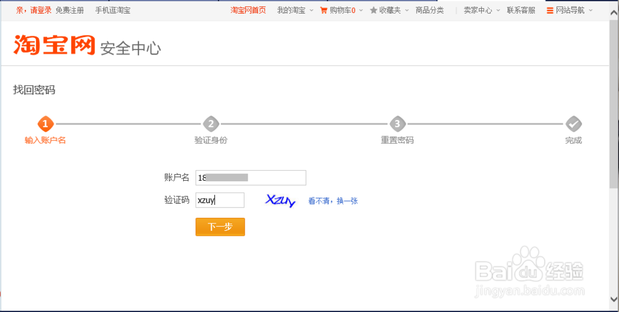
Task: Click 手机逛淘宝 link
Action: pos(113,11)
